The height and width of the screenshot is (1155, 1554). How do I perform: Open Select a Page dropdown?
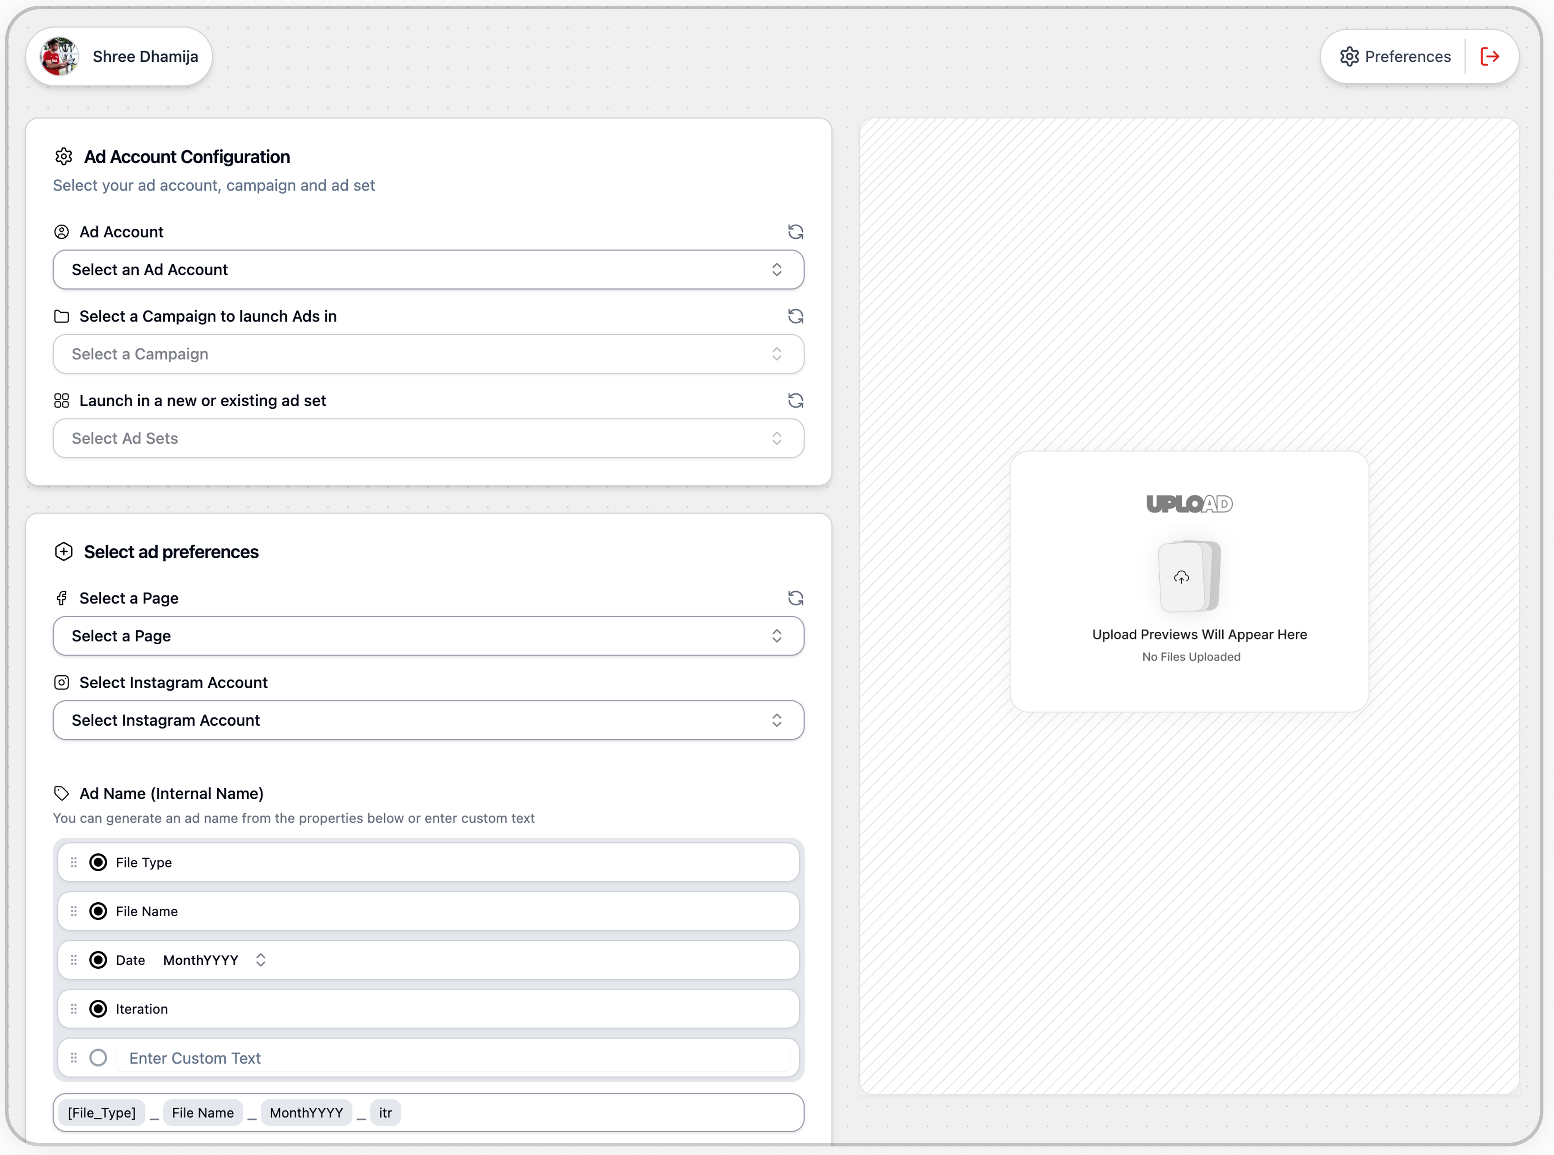(x=428, y=636)
